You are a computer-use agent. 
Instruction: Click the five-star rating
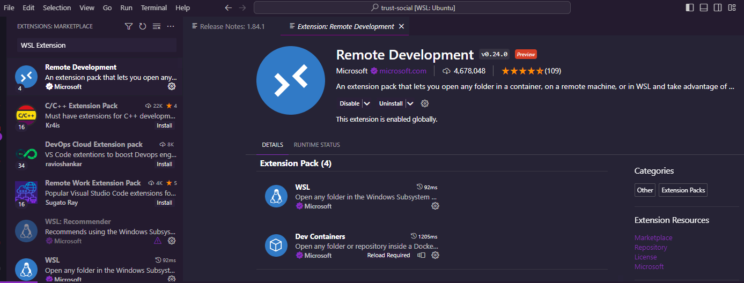[x=522, y=71]
